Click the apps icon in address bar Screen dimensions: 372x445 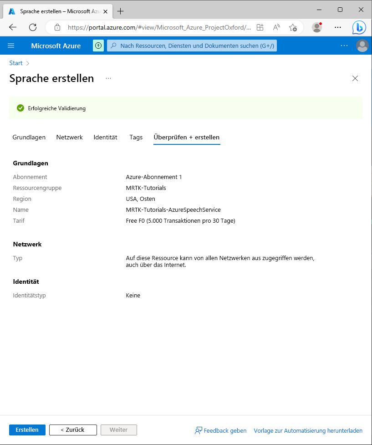point(260,27)
